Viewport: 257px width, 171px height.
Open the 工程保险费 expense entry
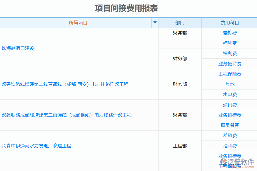(x=230, y=74)
